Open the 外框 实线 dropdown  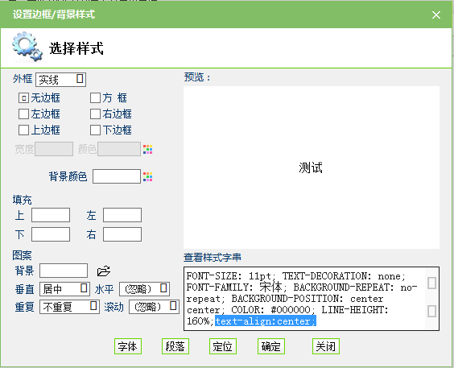click(x=61, y=80)
